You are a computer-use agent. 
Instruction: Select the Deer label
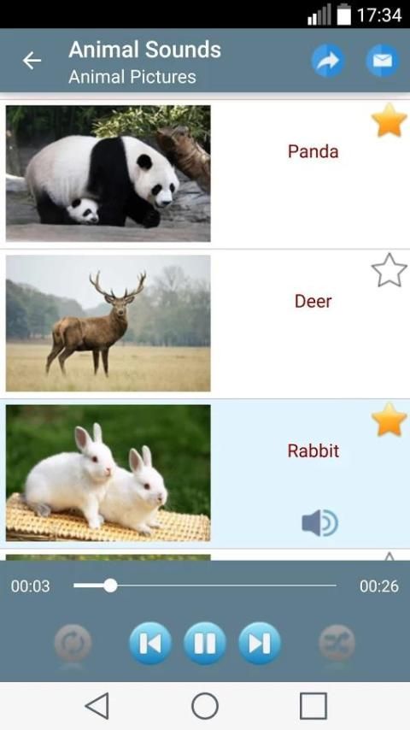313,301
